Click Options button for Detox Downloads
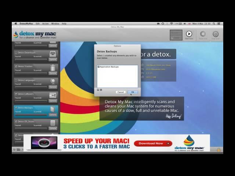This screenshot has width=235, height=176. click(x=53, y=59)
